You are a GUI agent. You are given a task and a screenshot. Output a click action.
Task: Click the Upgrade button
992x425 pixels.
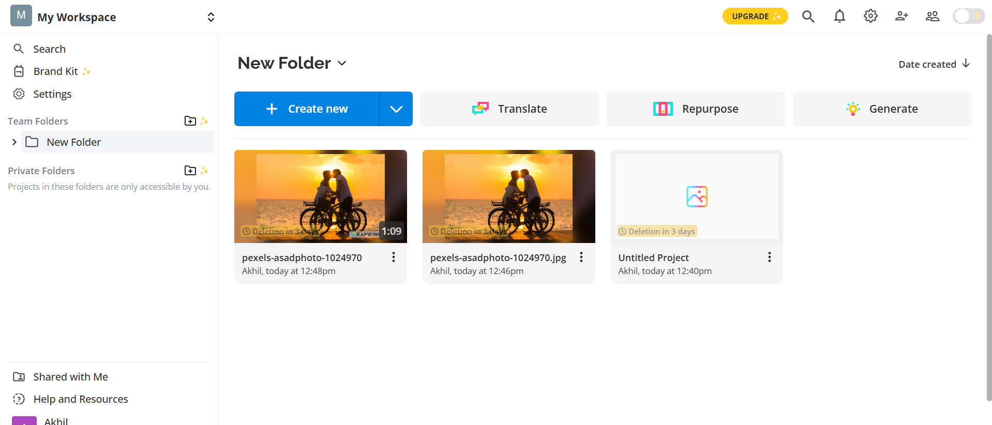point(755,16)
